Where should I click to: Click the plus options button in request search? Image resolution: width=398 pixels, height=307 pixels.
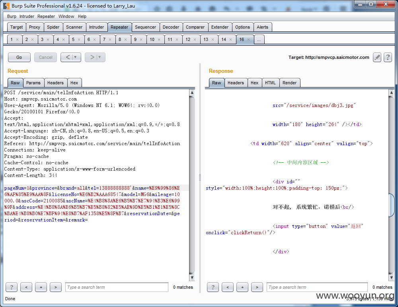41,287
